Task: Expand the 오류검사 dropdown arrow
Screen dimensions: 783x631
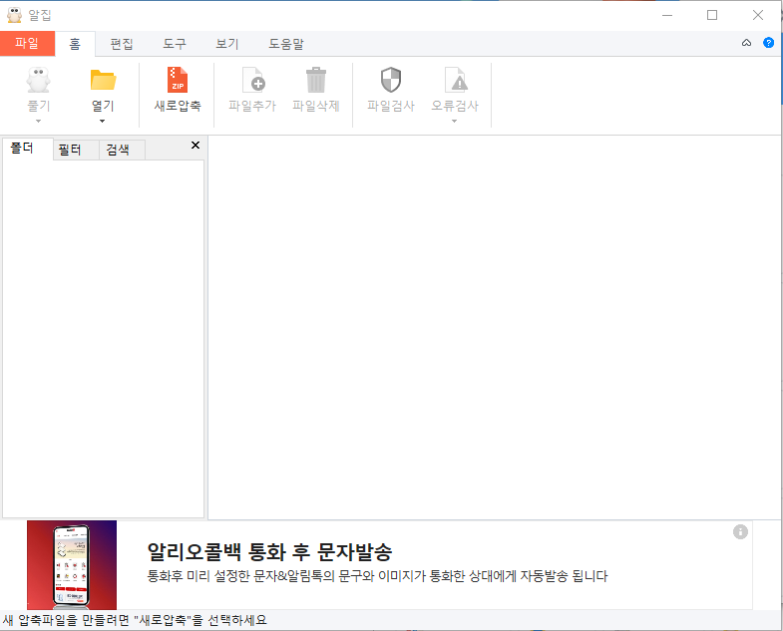Action: pyautogui.click(x=455, y=122)
